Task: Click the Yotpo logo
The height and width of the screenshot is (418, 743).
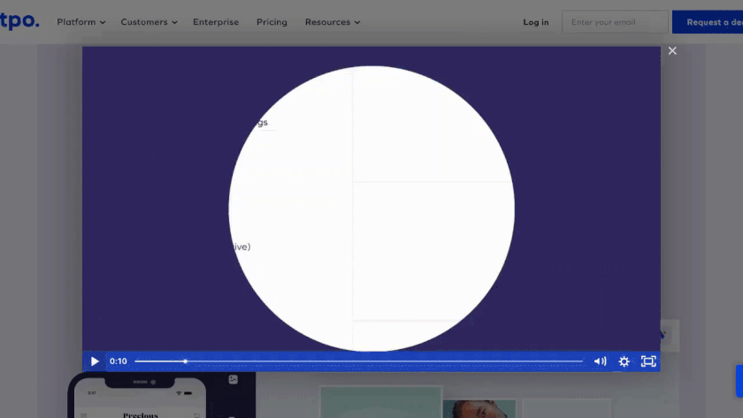Action: (x=19, y=21)
